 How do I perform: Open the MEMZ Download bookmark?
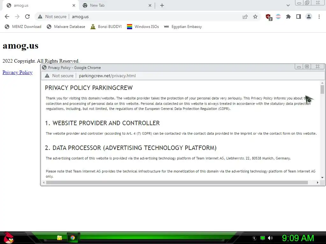(23, 27)
